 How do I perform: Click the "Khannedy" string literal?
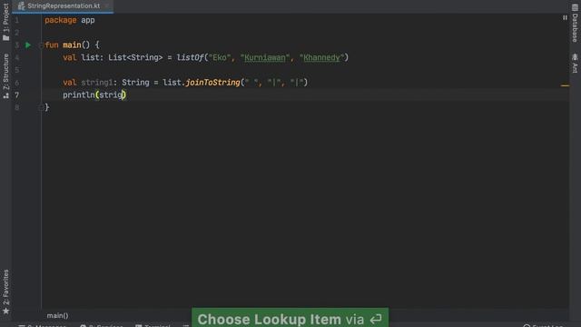[x=321, y=57]
